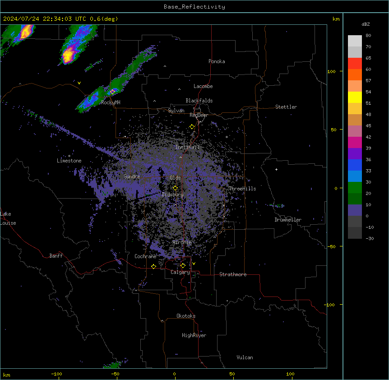Click the Lacombe city label

pos(203,86)
